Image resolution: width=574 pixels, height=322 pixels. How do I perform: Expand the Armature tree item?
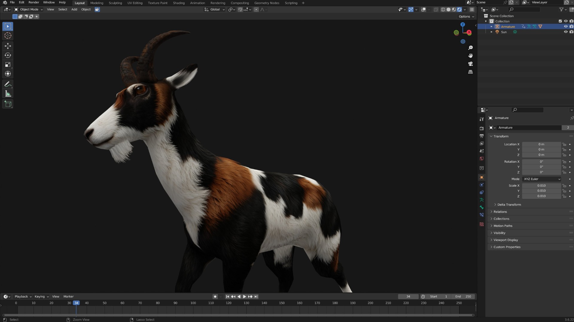pos(491,27)
